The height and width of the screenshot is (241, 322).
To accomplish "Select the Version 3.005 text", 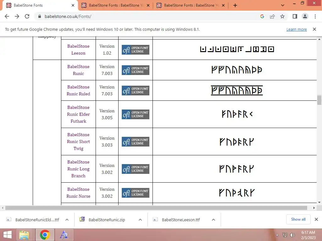I will (107, 114).
